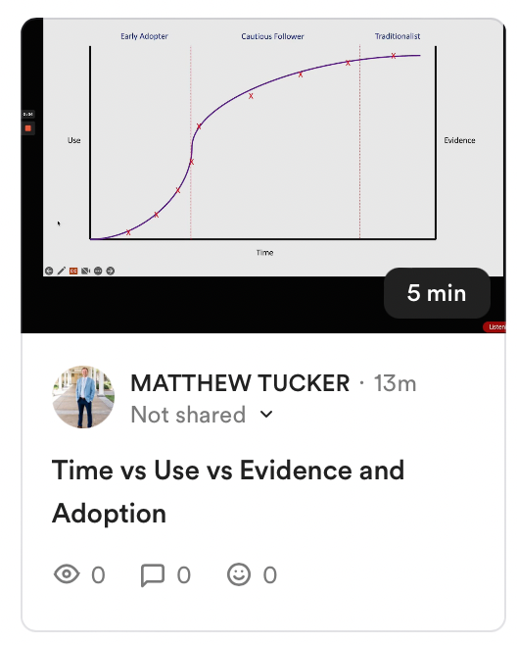The image size is (517, 645).
Task: Click the red Listen badge at thumbnail corner
Action: pyautogui.click(x=494, y=327)
